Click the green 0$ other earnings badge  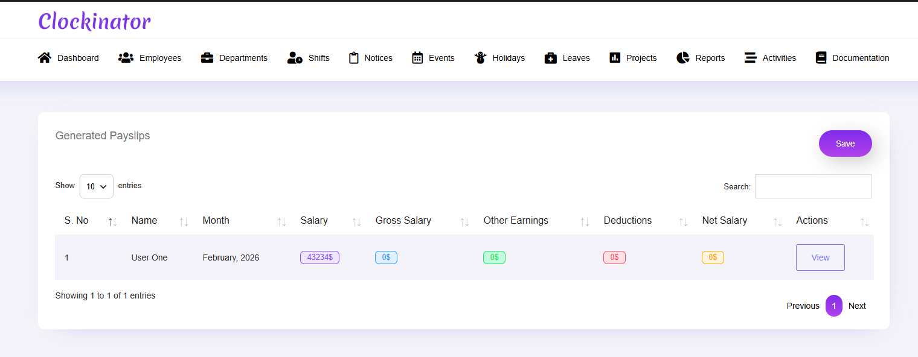(x=494, y=257)
